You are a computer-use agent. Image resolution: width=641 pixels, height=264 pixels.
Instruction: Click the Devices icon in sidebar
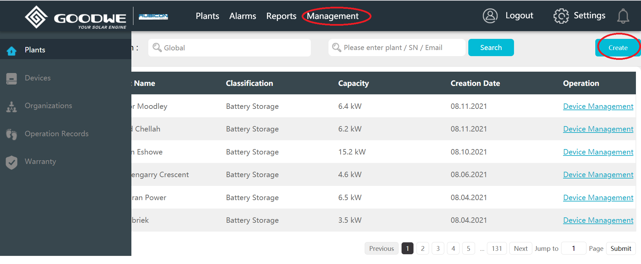(x=12, y=78)
